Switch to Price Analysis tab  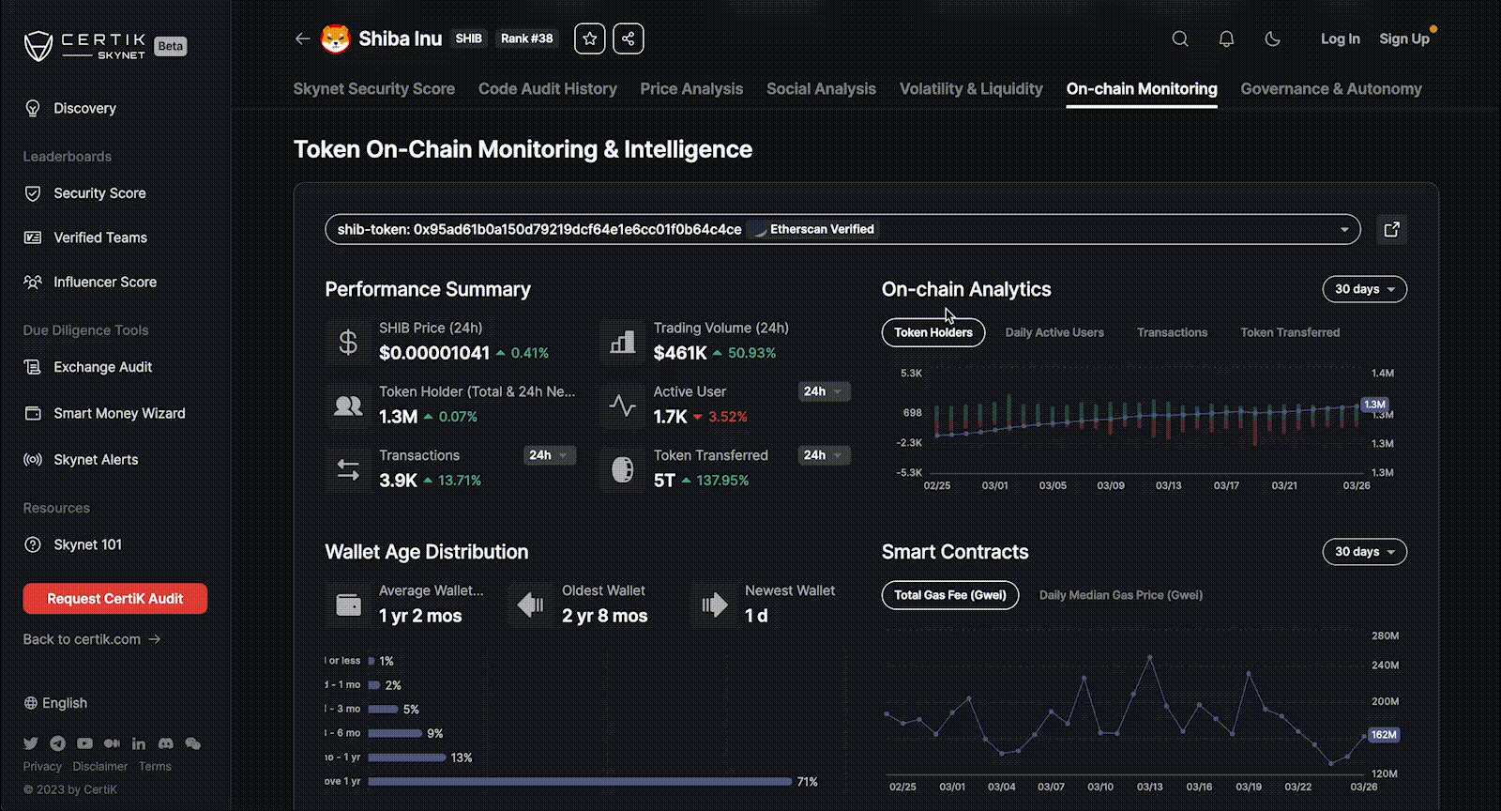pos(691,89)
